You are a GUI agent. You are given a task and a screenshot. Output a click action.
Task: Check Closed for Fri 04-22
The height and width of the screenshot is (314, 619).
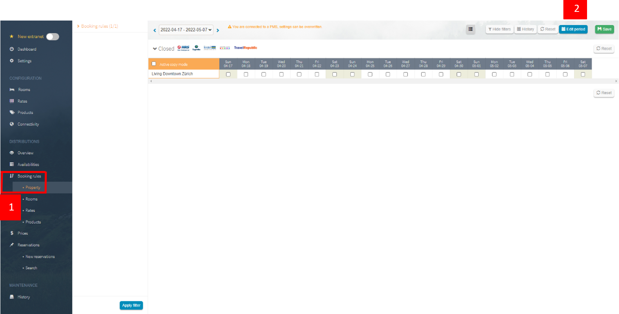pos(317,74)
